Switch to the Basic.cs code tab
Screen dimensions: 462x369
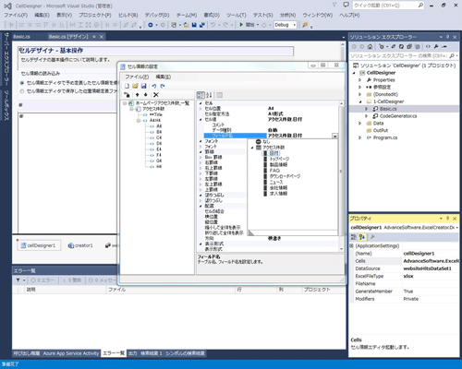pos(21,37)
